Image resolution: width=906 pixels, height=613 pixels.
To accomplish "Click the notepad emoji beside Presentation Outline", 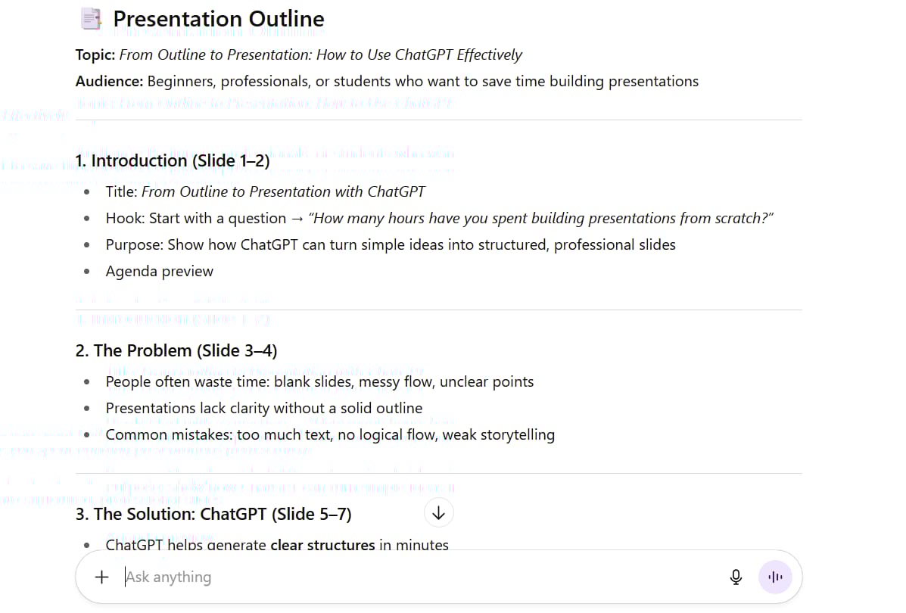I will click(x=91, y=19).
